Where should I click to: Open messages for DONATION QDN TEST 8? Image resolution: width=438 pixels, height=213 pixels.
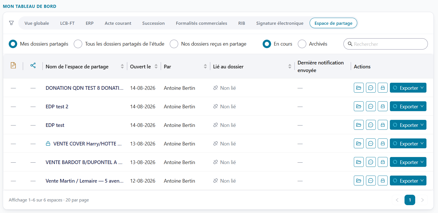(371, 88)
